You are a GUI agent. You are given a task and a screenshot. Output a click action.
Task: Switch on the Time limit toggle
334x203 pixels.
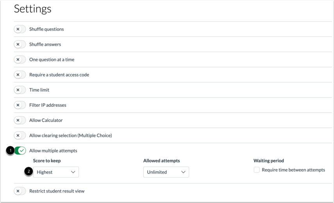(20, 90)
